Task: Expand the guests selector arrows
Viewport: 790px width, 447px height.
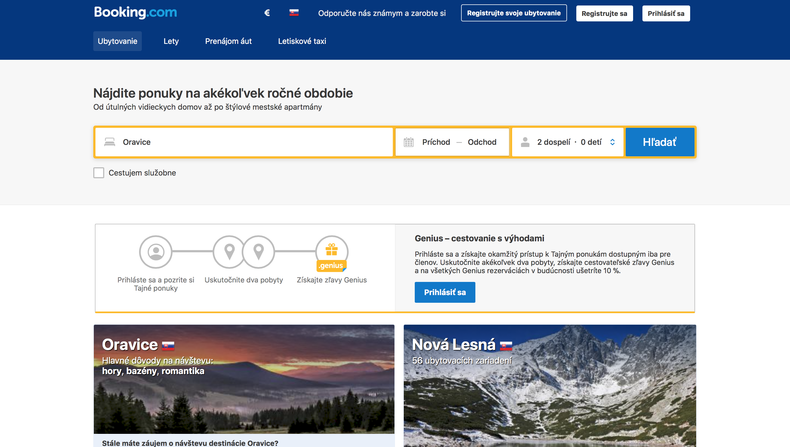Action: [612, 142]
